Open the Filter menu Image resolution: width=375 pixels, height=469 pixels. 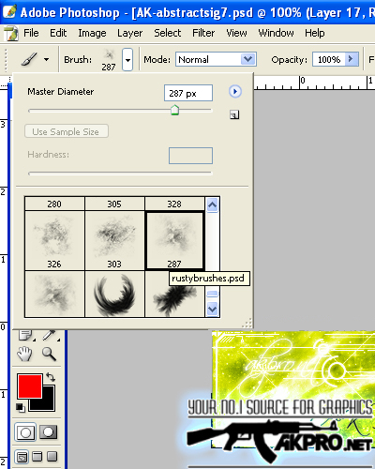click(x=203, y=33)
